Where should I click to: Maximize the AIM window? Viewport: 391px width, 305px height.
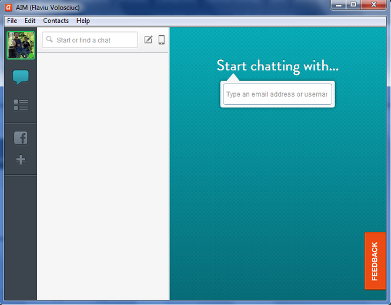click(x=353, y=5)
